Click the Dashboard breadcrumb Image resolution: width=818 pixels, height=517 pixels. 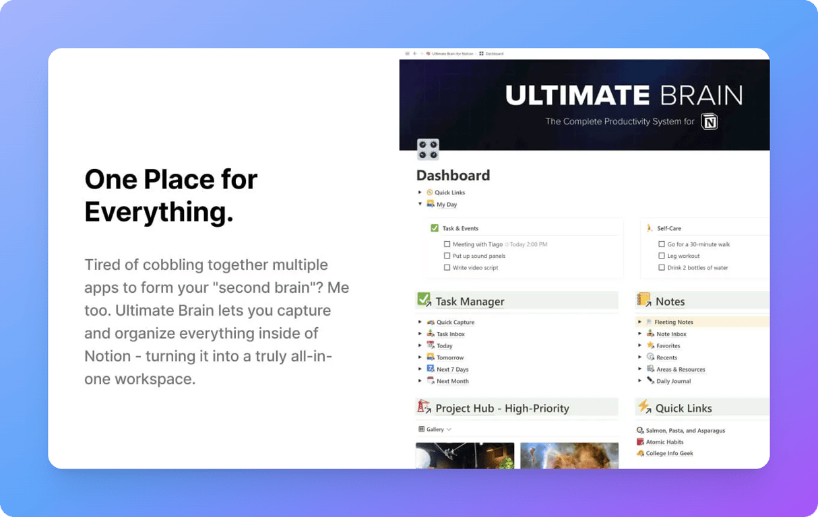(492, 54)
